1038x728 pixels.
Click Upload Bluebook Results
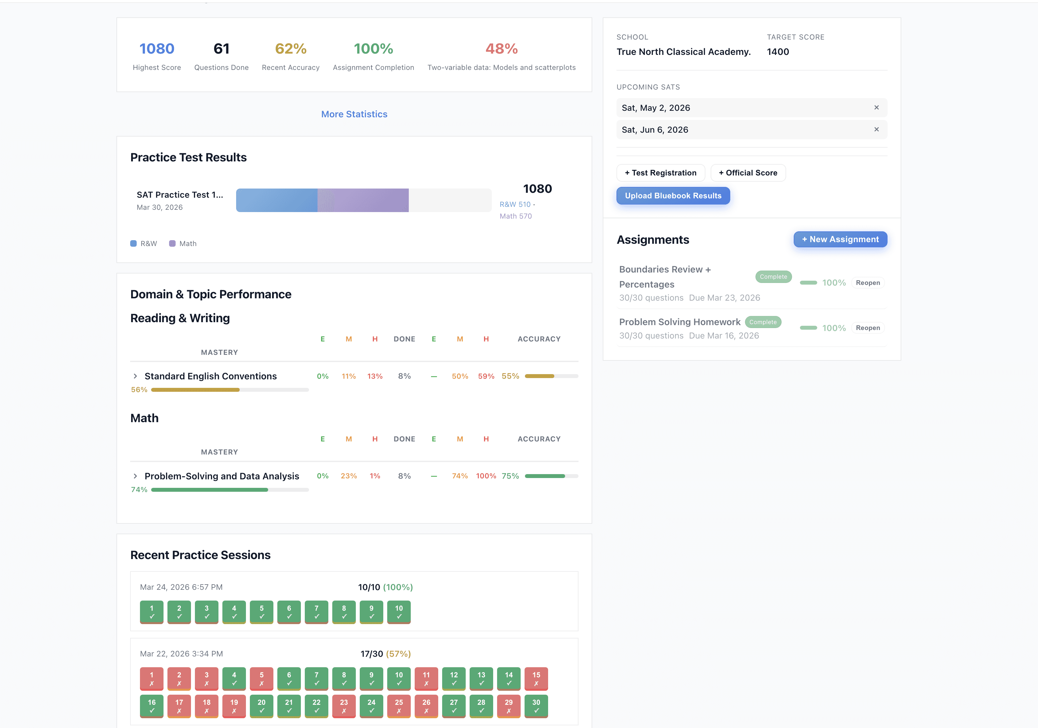click(x=673, y=195)
